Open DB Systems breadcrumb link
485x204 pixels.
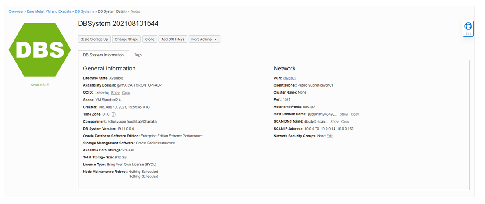[x=84, y=11]
